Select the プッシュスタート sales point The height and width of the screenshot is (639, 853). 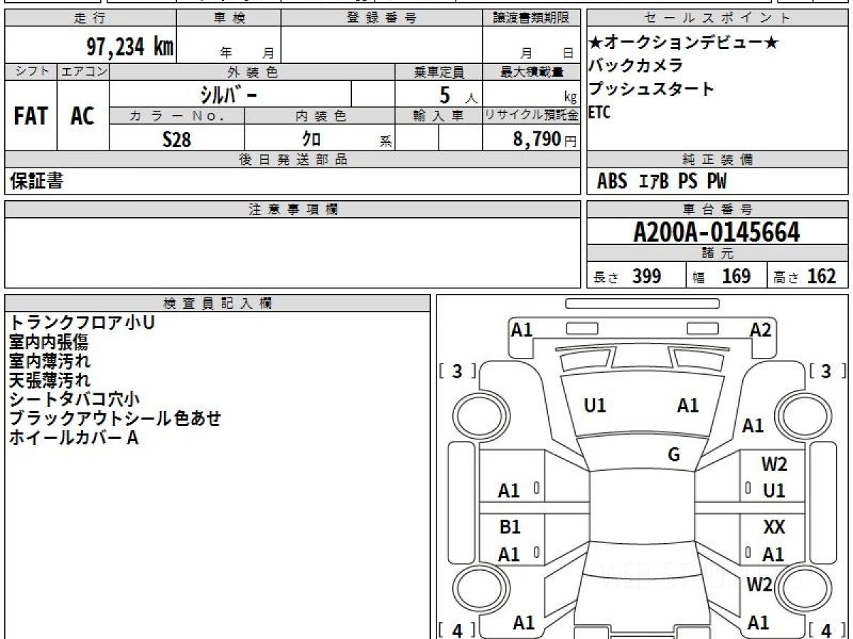pos(652,89)
